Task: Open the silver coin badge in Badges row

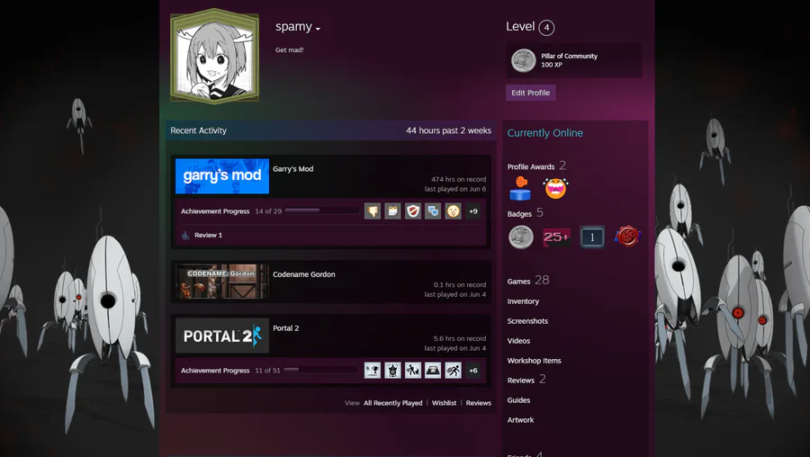Action: pyautogui.click(x=521, y=237)
